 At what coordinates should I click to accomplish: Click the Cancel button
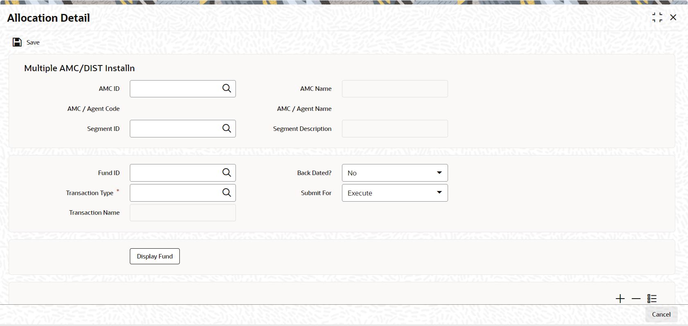pos(661,314)
